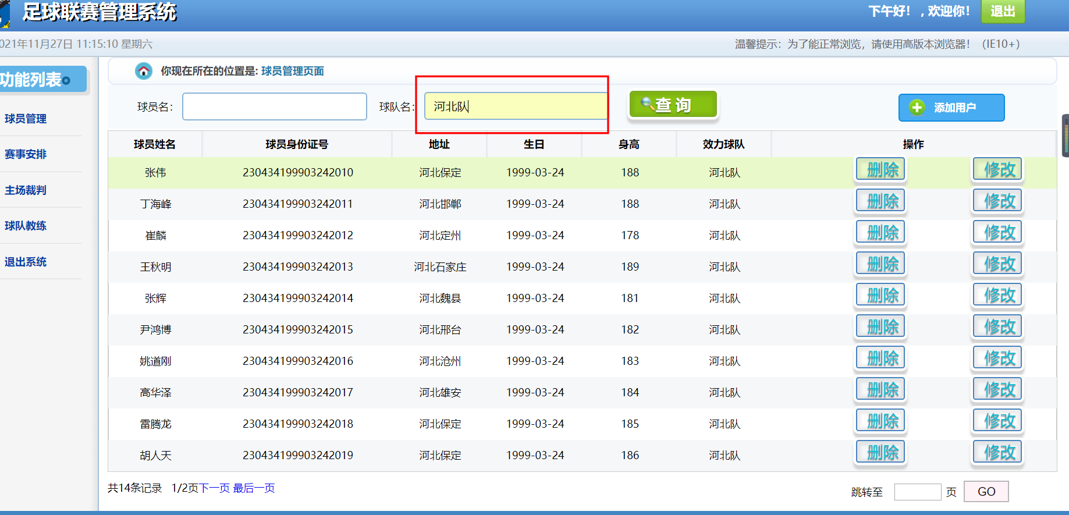Delete player 崔麟
Screen dimensions: 1069x515
tap(880, 232)
